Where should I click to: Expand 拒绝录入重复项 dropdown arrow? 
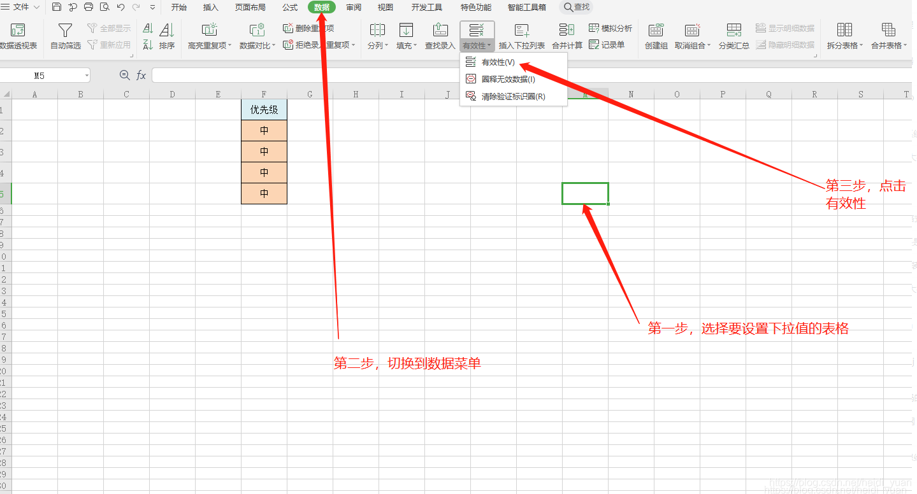[354, 45]
